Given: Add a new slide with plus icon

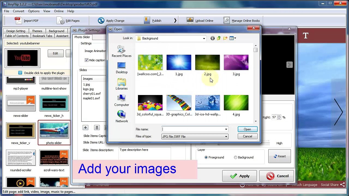Looking at the screenshot, I should coord(85,128).
